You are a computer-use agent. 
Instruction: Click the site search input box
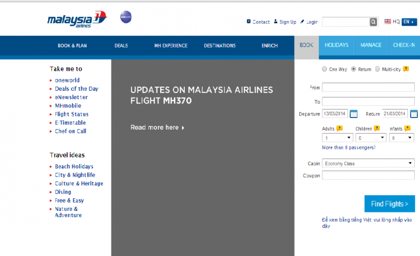(x=346, y=22)
